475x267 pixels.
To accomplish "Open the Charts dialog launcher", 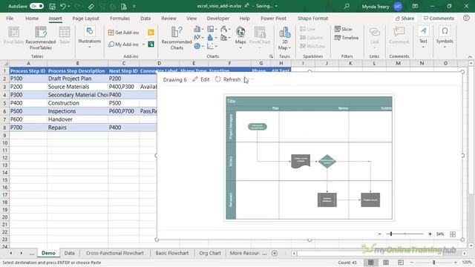I will point(271,56).
